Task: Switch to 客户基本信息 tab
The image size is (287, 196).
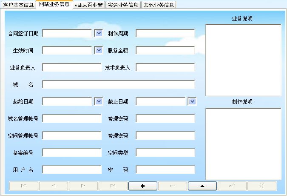Action: click(x=18, y=5)
